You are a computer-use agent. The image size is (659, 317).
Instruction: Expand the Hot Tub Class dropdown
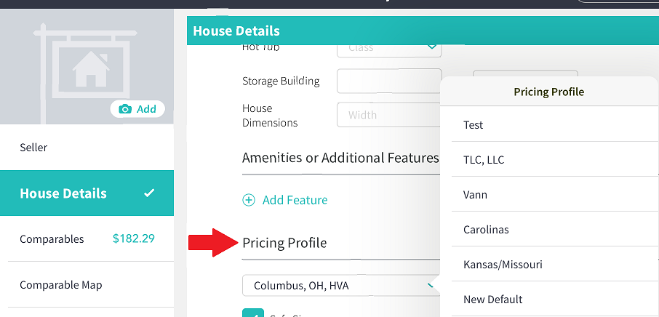(x=389, y=49)
